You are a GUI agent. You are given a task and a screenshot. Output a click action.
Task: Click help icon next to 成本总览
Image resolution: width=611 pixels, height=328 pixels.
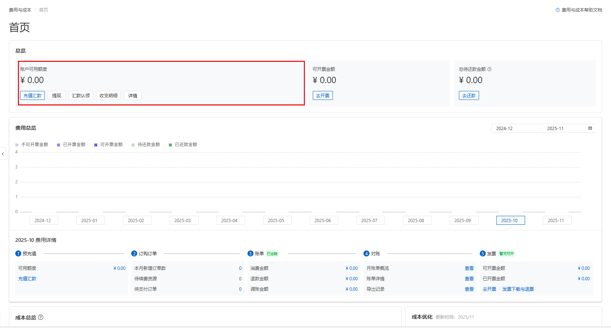click(41, 317)
